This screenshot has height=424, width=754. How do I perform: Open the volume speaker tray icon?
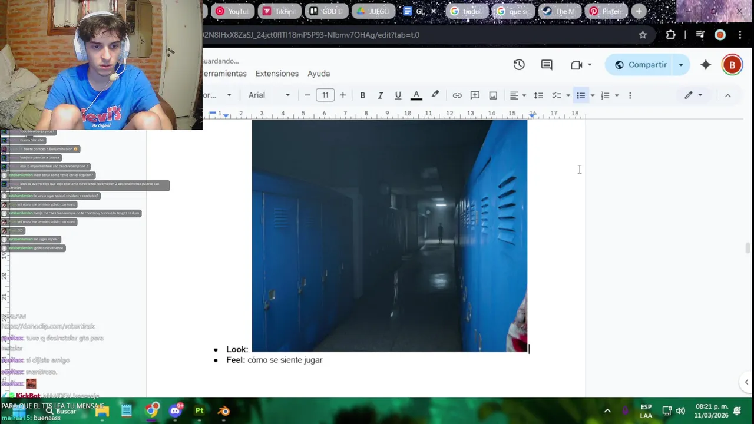(680, 411)
